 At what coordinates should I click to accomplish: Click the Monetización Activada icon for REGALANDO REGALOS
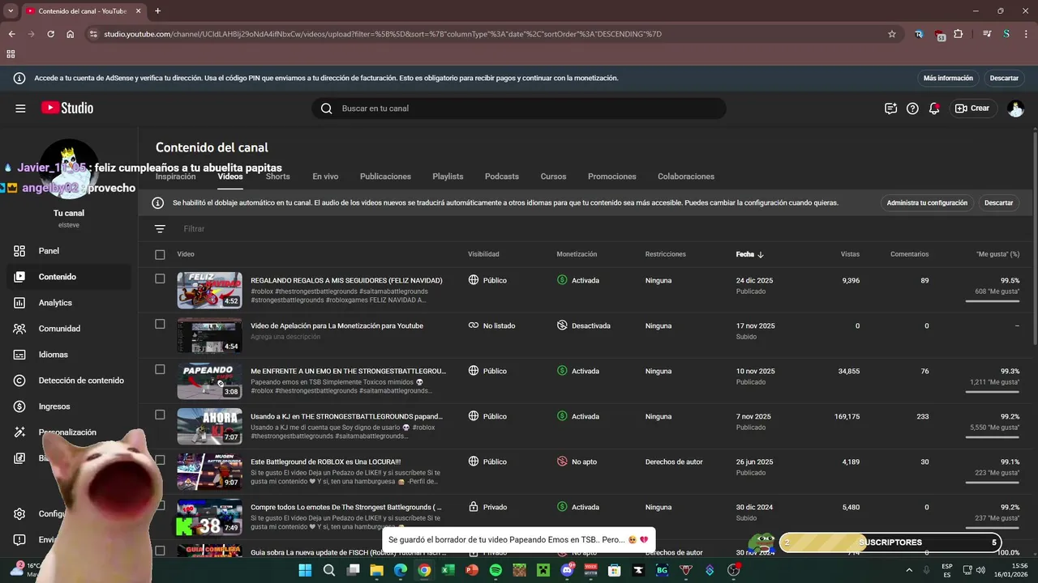click(562, 280)
